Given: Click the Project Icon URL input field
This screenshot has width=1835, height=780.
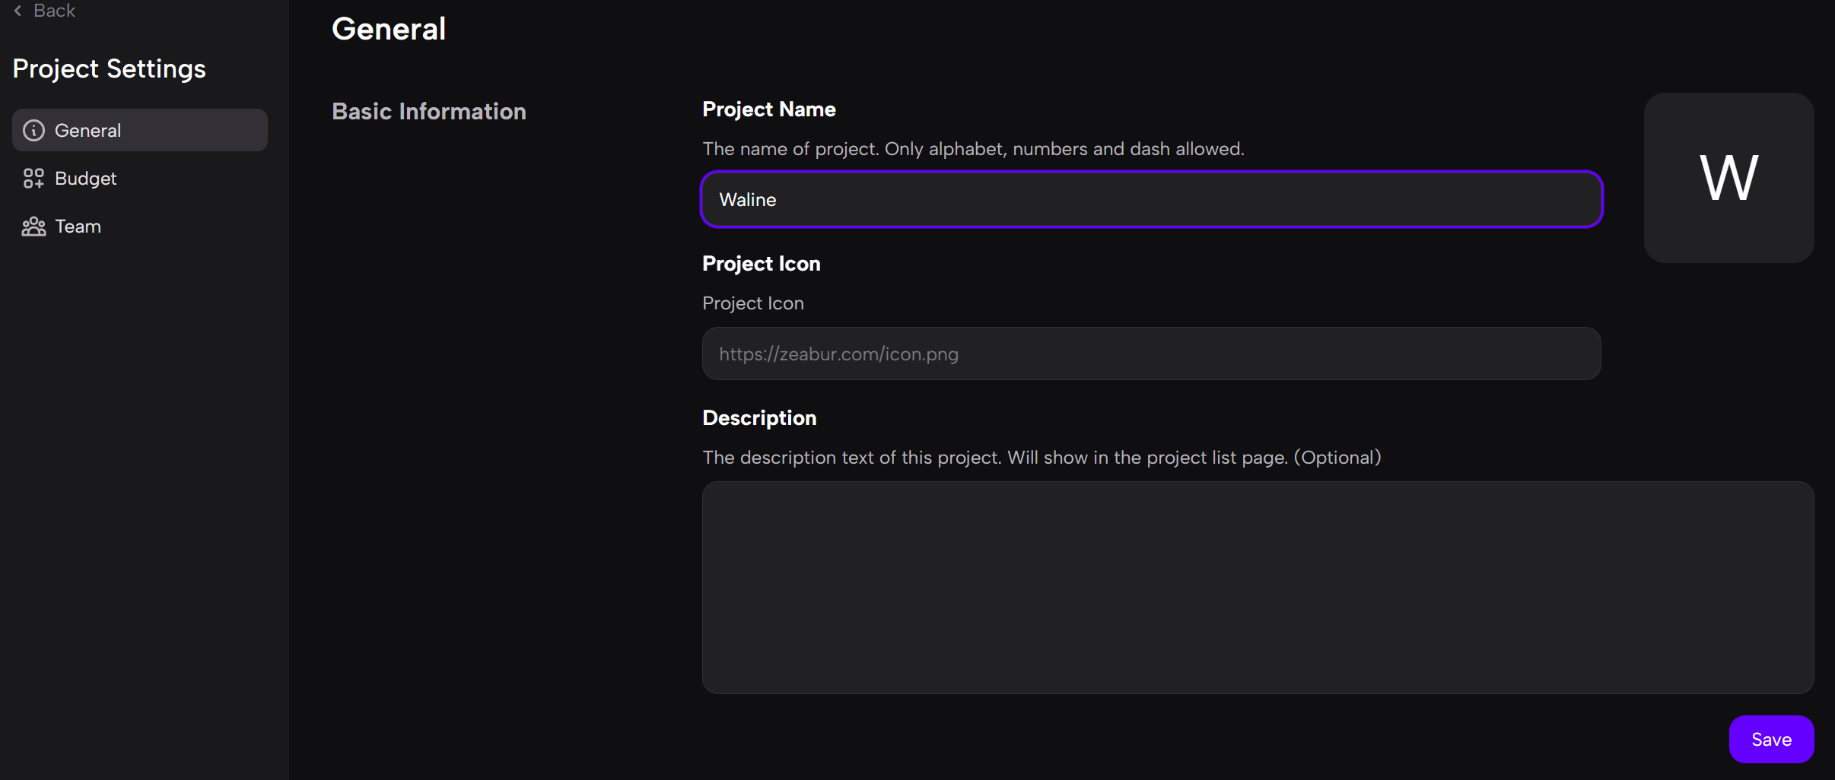Looking at the screenshot, I should [x=1151, y=354].
